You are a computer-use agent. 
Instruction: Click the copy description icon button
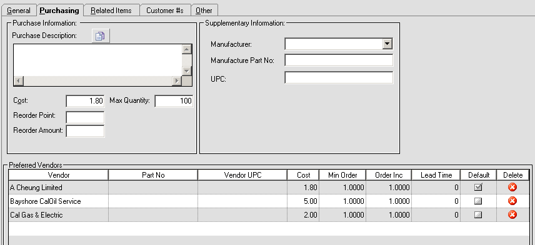click(x=101, y=36)
